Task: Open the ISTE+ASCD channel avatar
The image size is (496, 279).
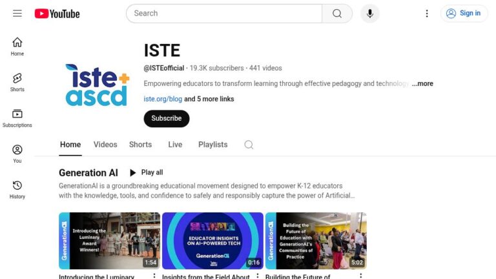Action: (x=98, y=85)
